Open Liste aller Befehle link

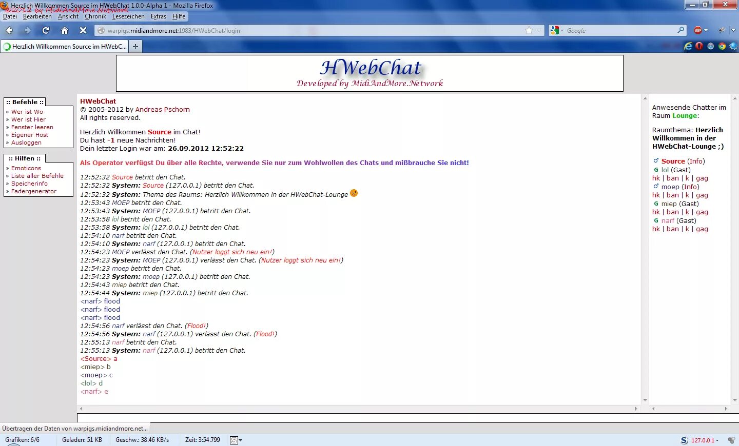point(37,176)
